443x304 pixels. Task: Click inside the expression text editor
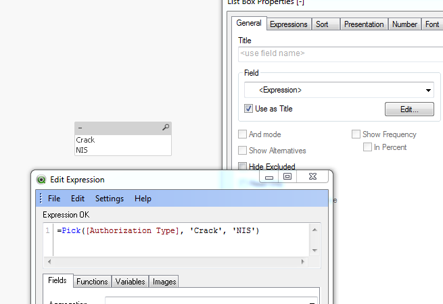point(181,240)
